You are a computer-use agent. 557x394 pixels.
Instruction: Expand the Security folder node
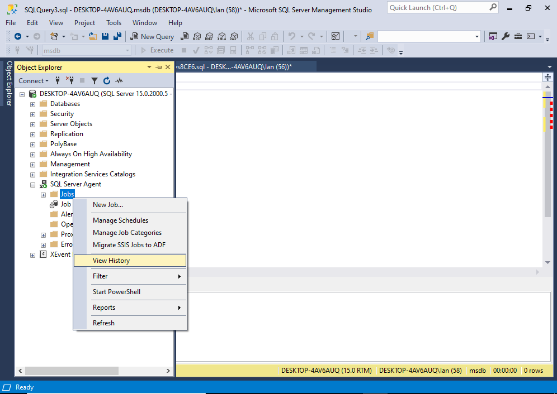[32, 114]
